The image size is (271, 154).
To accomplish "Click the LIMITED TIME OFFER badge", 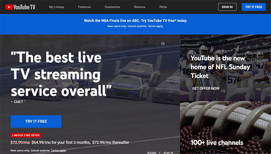I will (26, 135).
